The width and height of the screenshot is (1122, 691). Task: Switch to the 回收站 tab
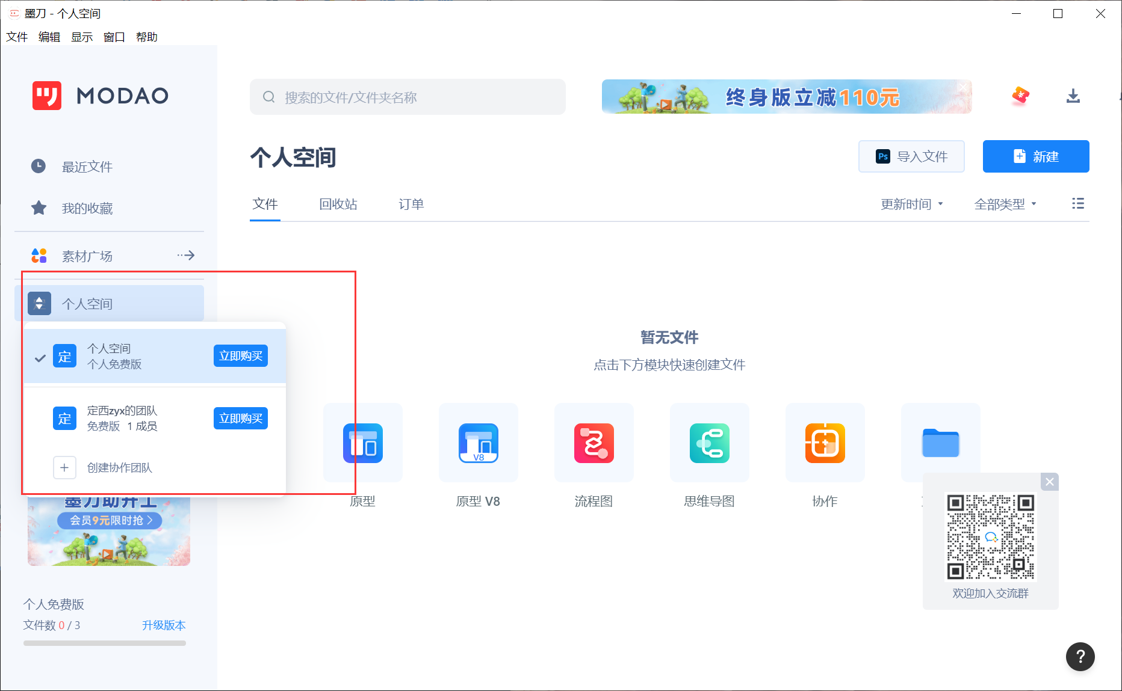[338, 204]
